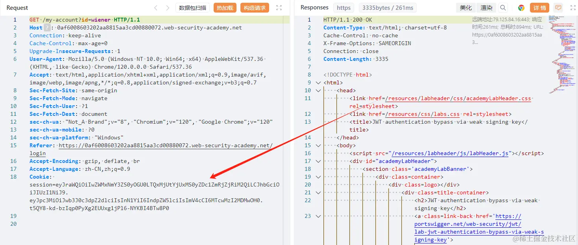The width and height of the screenshot is (578, 245).
Task: Click the 数据包扫描 button
Action: click(x=192, y=8)
